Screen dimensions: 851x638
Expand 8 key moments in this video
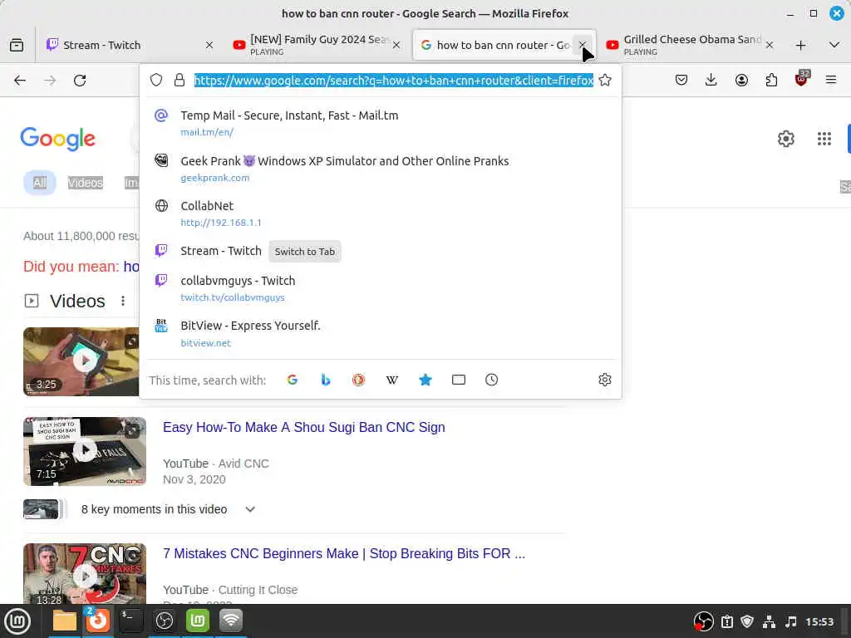point(249,509)
